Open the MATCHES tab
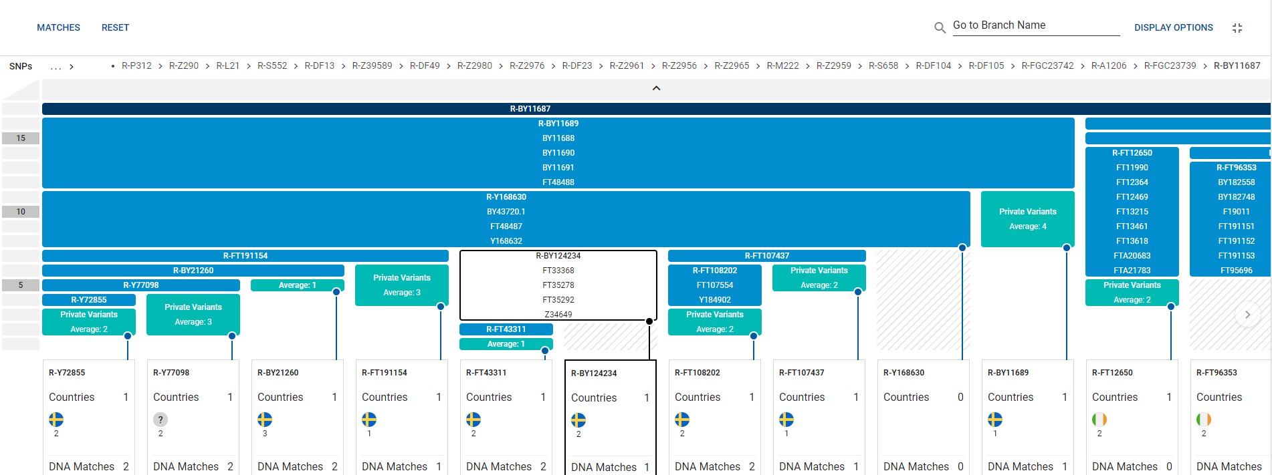Viewport: 1272px width, 475px height. [x=58, y=27]
